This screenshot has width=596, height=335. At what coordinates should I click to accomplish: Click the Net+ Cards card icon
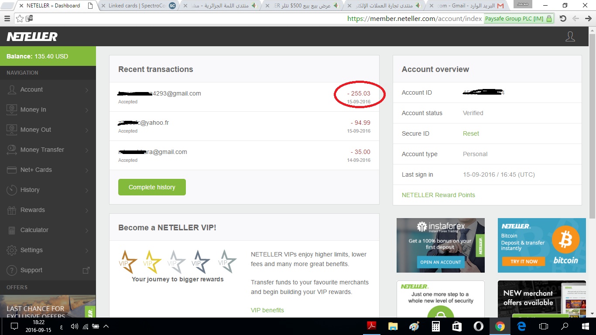(12, 170)
